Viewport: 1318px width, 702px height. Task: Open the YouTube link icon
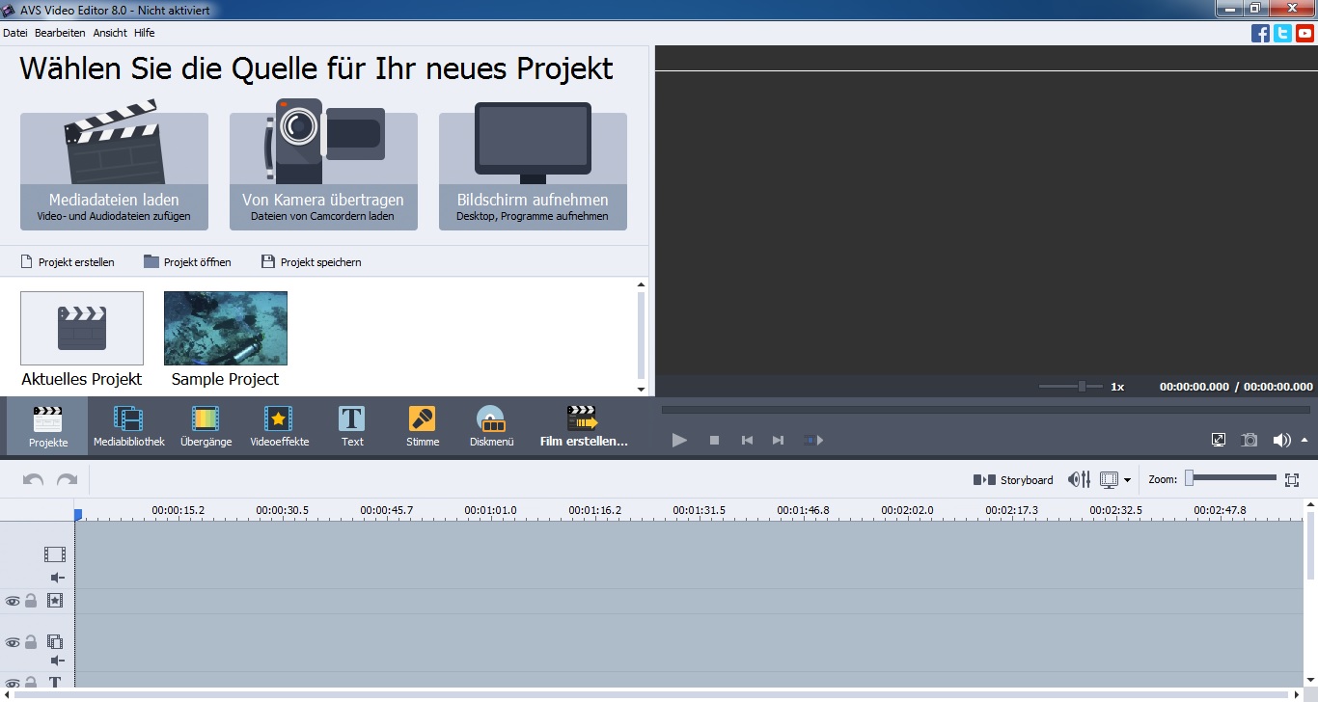pos(1304,34)
